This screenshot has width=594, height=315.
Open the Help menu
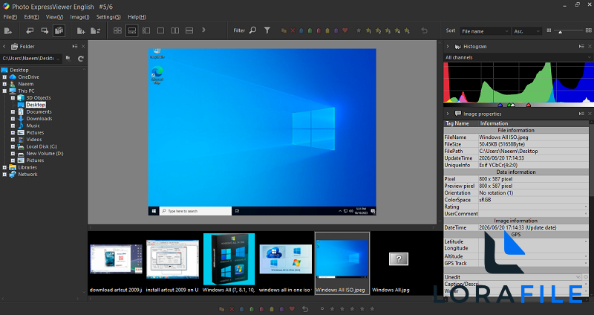click(x=137, y=17)
